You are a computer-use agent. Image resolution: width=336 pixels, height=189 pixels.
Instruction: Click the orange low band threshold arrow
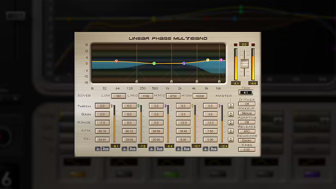click(112, 106)
